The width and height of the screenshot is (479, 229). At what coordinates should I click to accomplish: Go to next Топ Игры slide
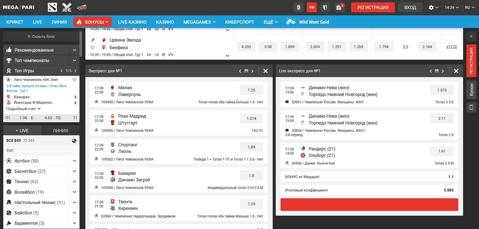tap(75, 70)
